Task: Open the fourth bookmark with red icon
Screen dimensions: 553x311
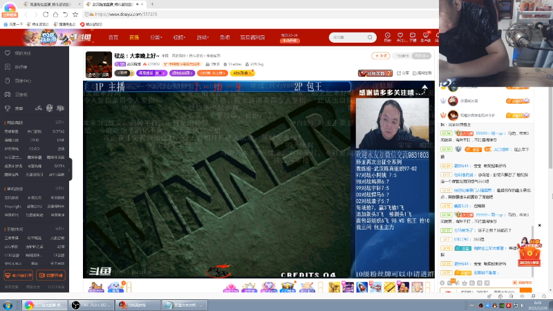Action: tap(91, 24)
